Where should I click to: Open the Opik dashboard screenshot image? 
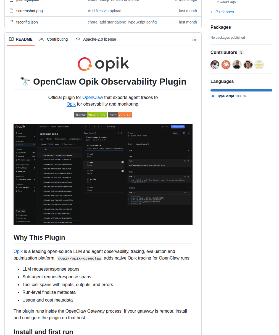(103, 174)
